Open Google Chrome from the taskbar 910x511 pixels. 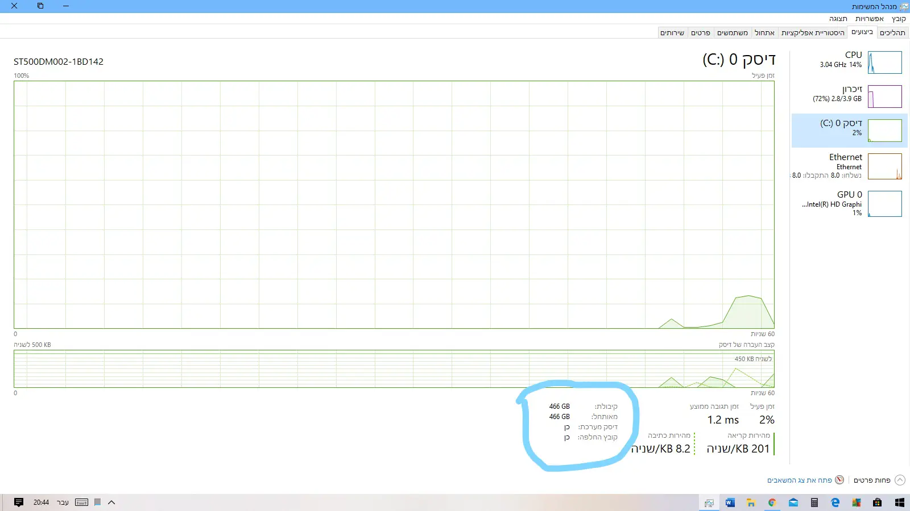coord(772,502)
